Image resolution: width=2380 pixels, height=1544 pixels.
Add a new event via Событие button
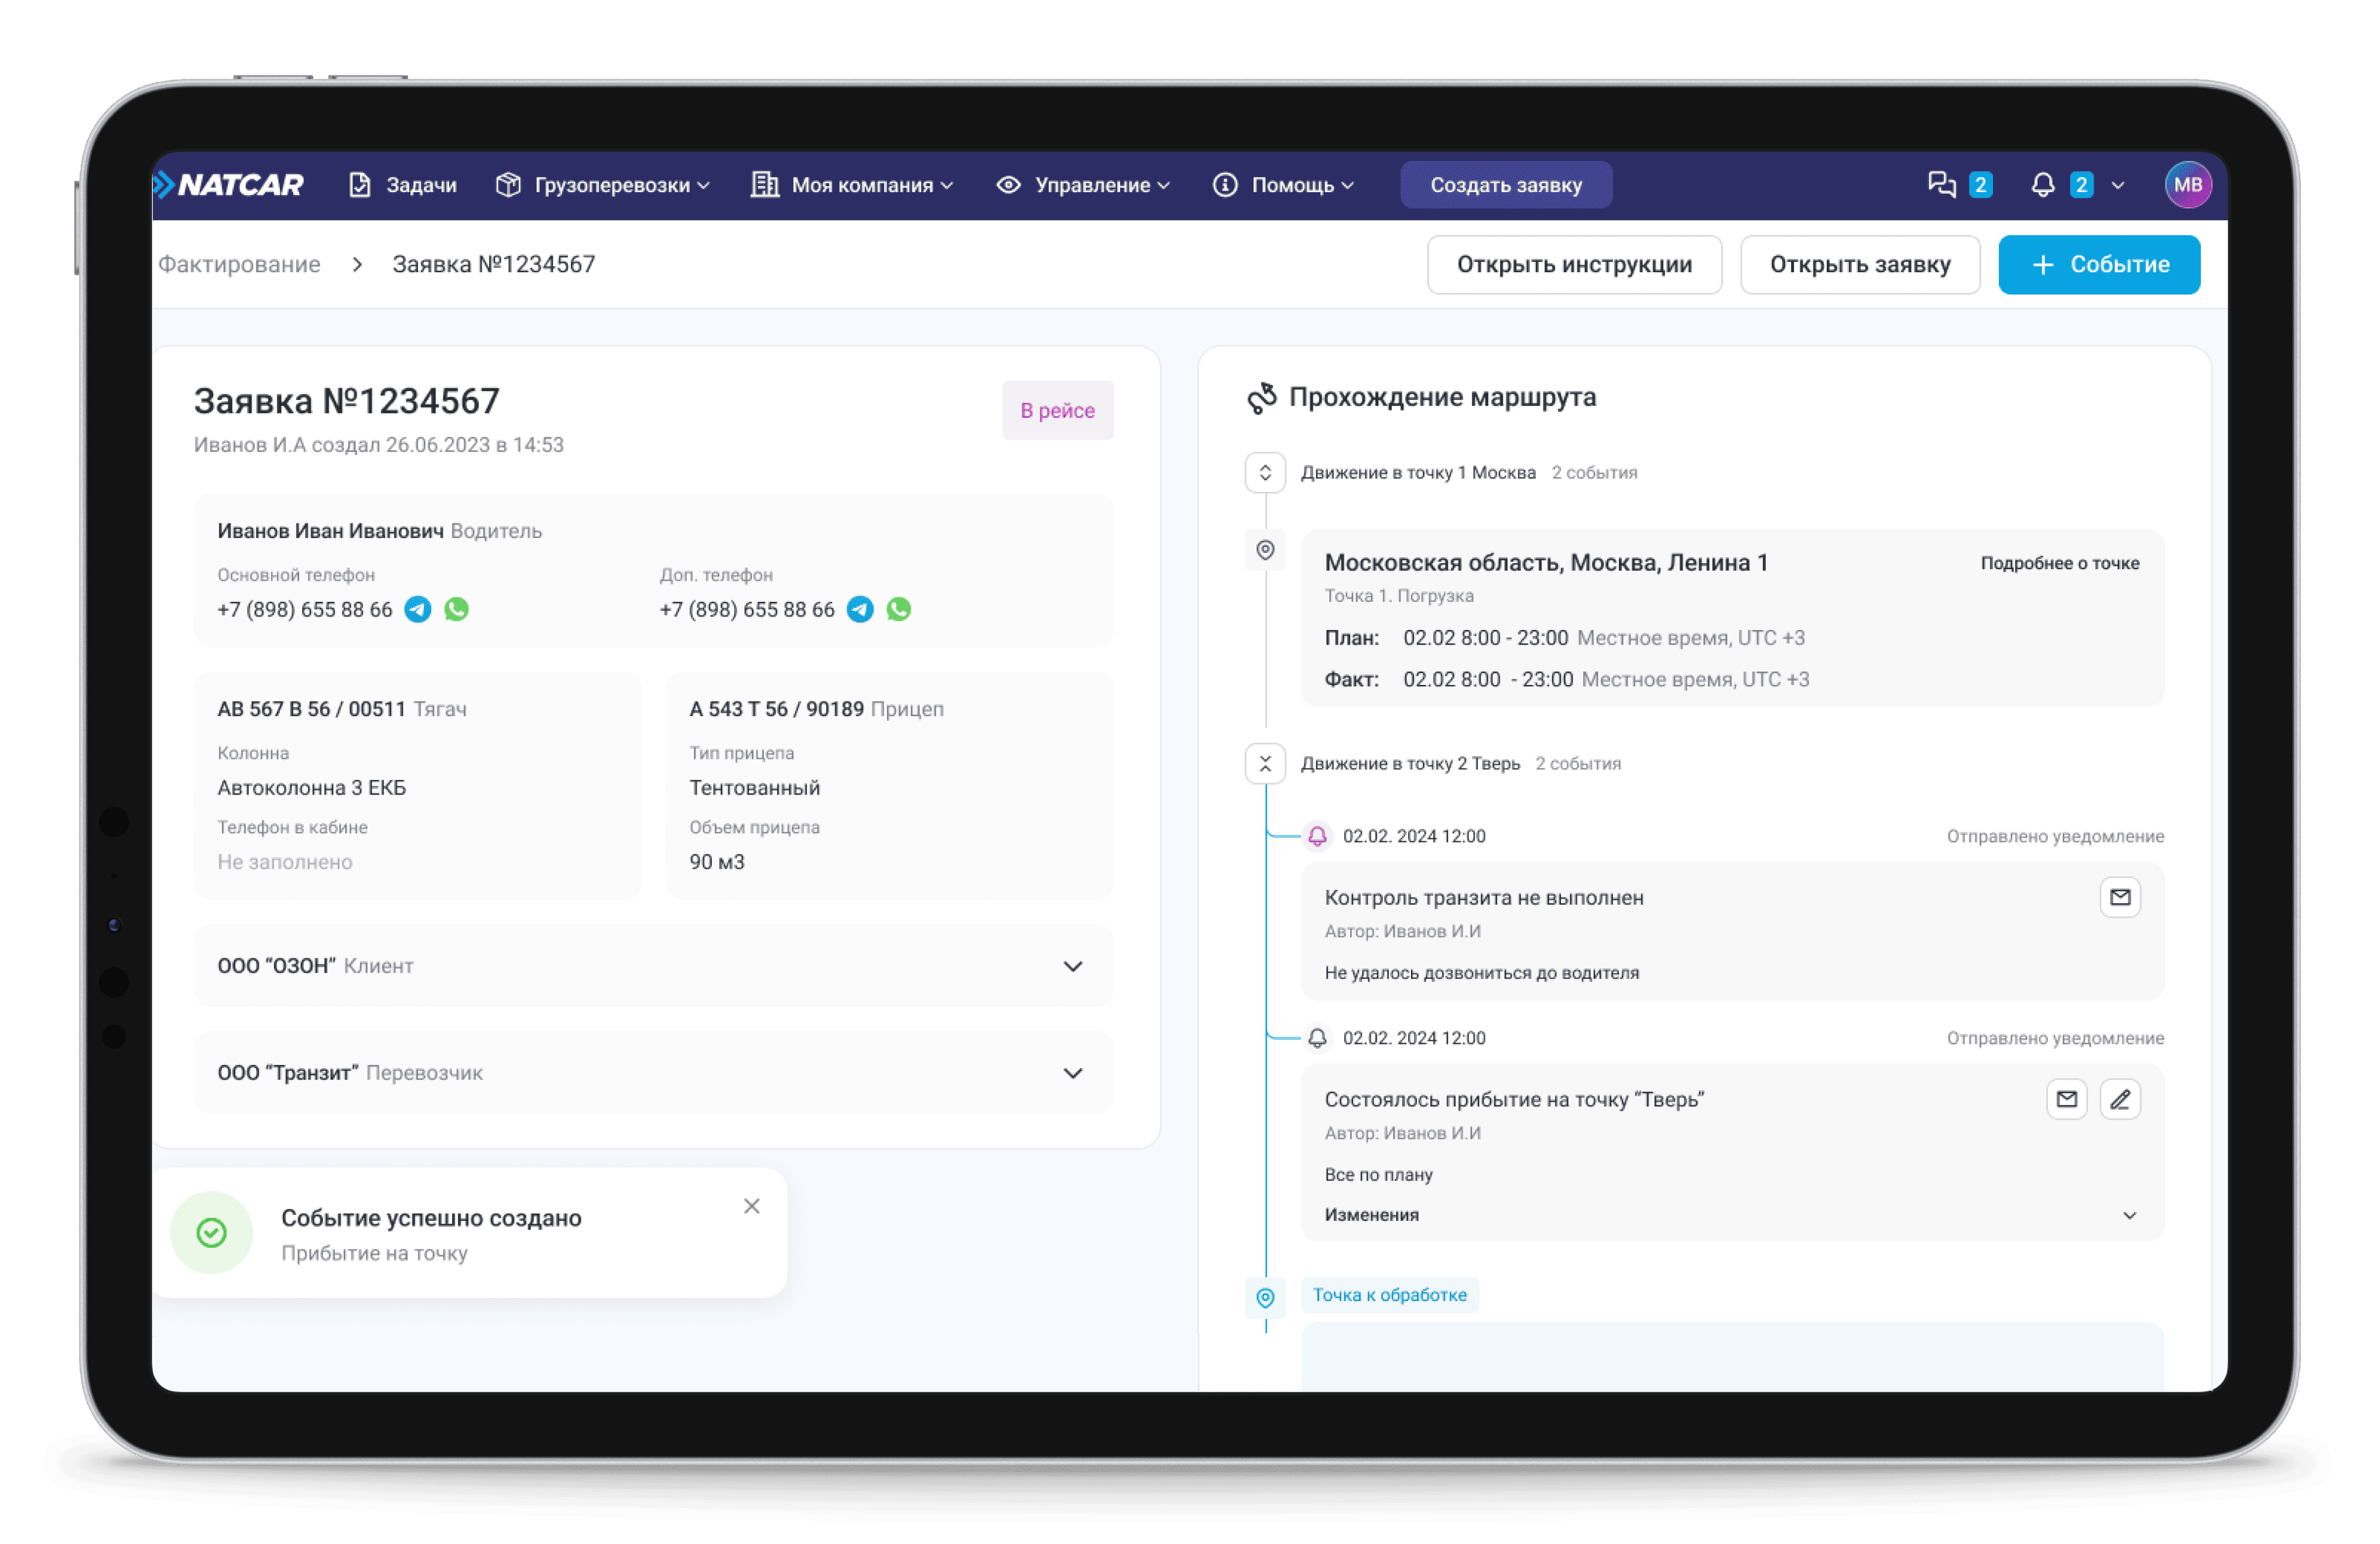pyautogui.click(x=2098, y=265)
